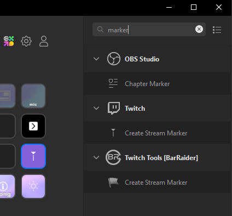Image resolution: width=232 pixels, height=216 pixels.
Task: Click the OBS Studio logo icon
Action: tap(114, 59)
